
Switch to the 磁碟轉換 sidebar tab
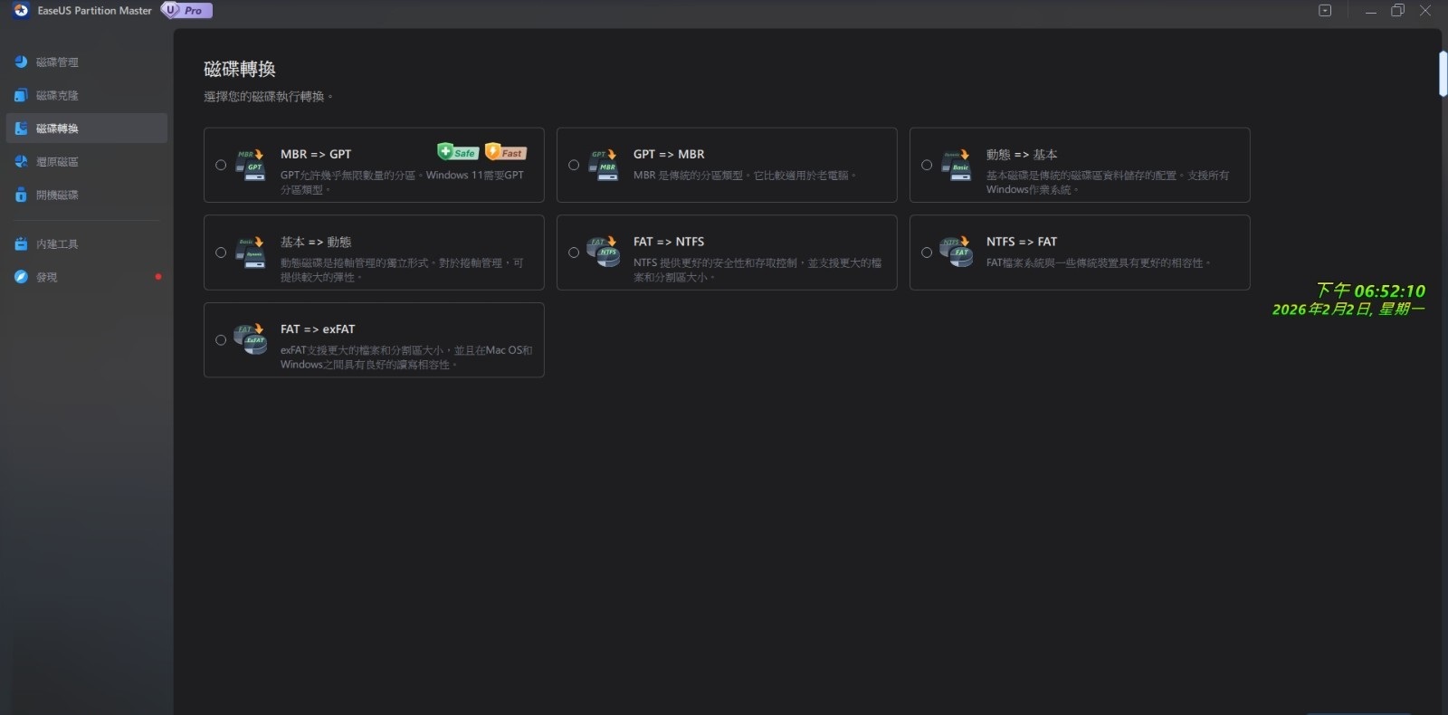56,129
